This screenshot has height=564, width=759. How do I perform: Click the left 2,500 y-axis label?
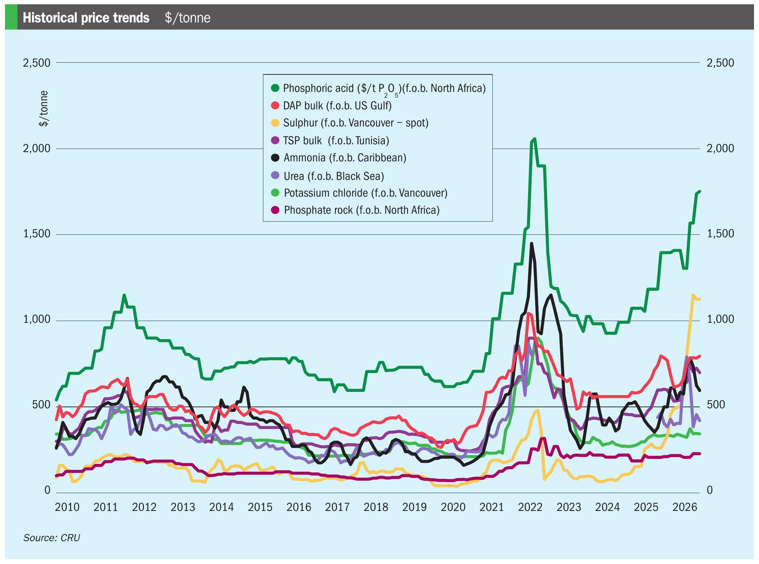pyautogui.click(x=37, y=63)
